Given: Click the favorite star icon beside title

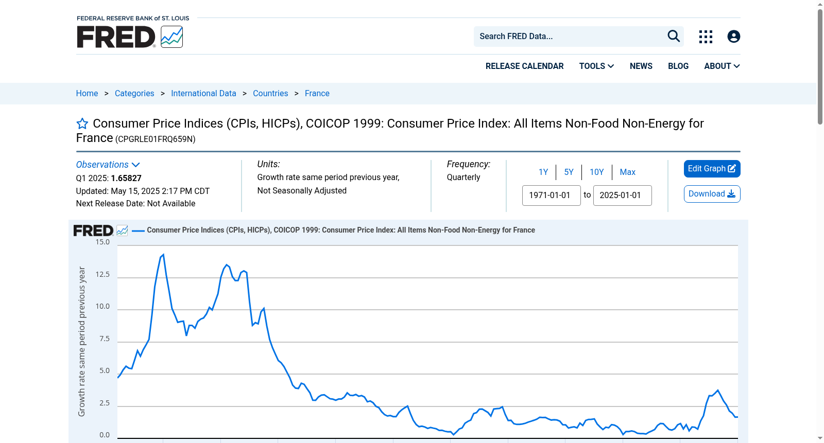Looking at the screenshot, I should [82, 123].
